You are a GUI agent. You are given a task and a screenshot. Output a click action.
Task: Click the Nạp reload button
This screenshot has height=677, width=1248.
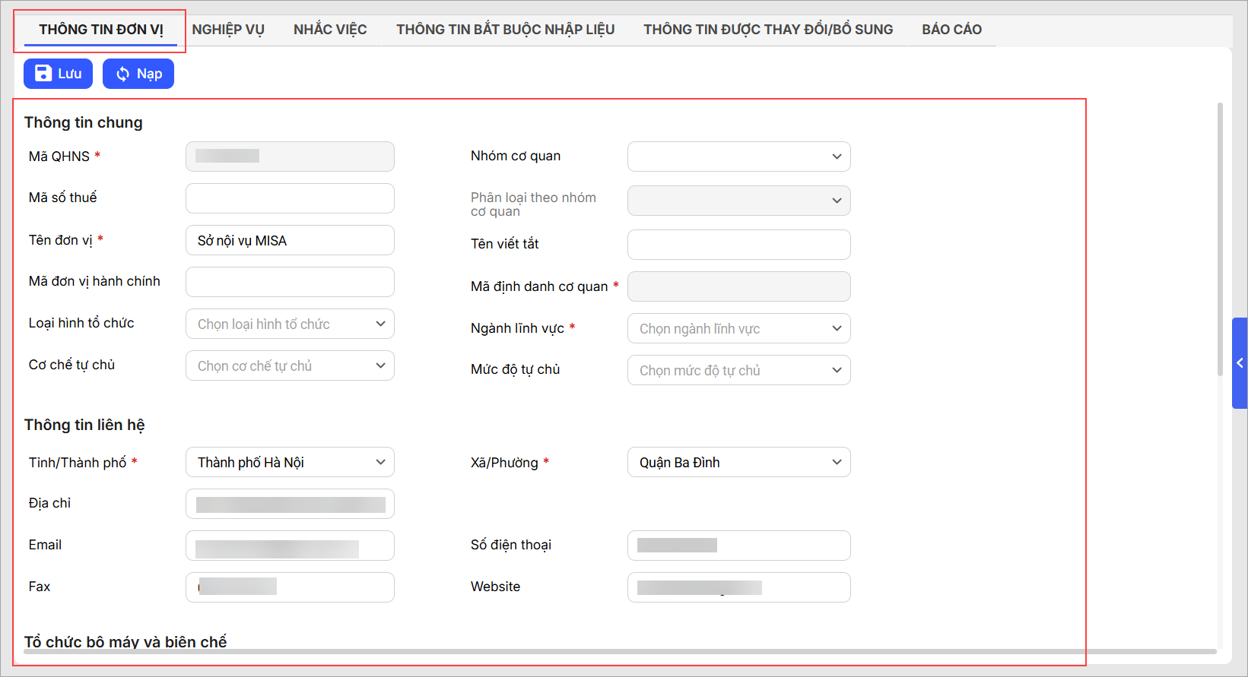tap(138, 74)
